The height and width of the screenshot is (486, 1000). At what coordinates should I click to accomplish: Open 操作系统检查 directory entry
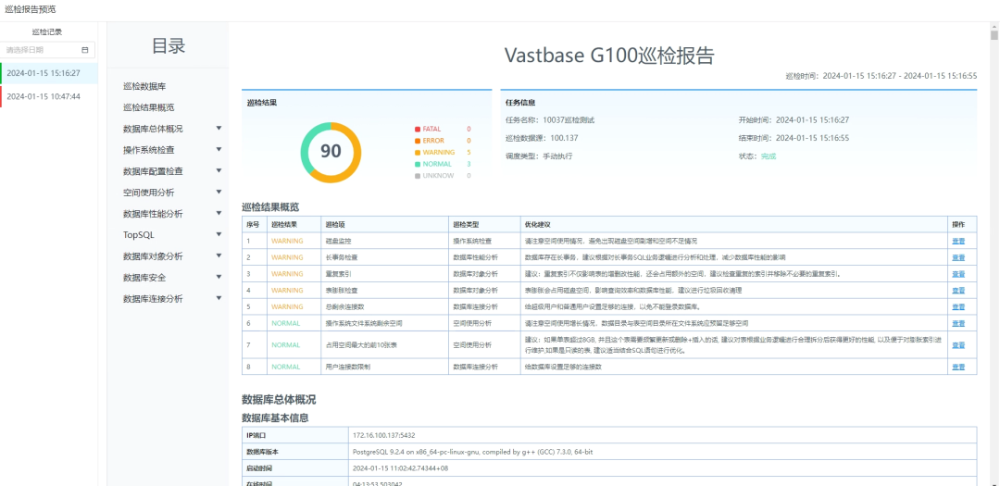point(148,150)
